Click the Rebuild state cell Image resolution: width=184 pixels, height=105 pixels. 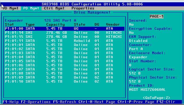click(x=82, y=41)
